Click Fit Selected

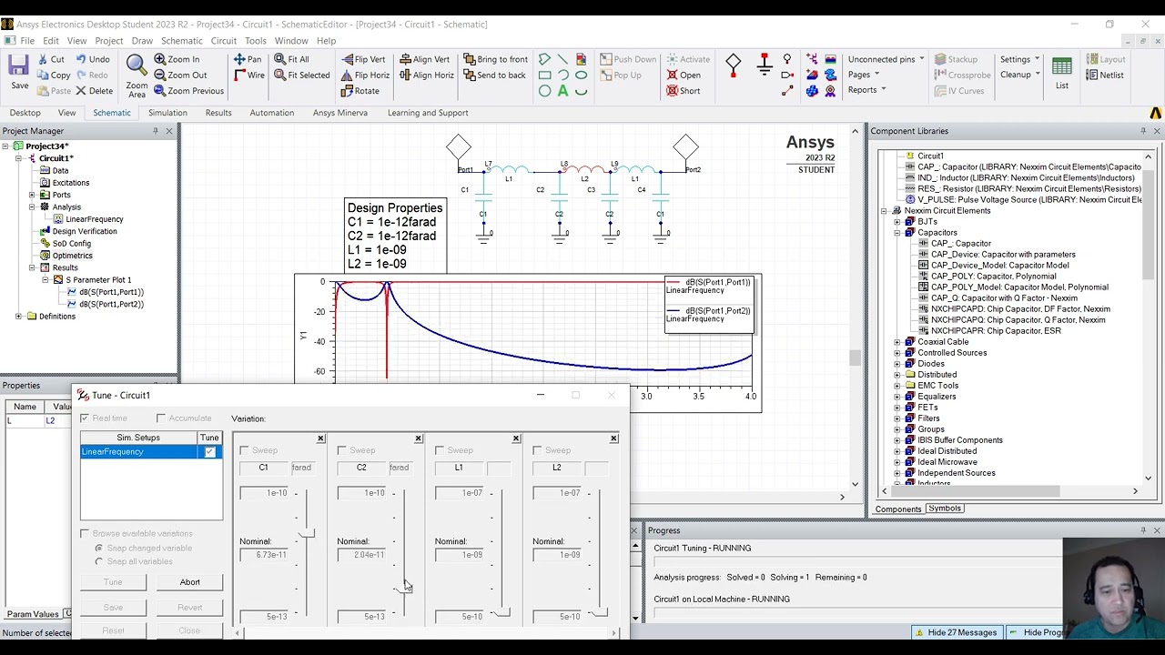(301, 76)
